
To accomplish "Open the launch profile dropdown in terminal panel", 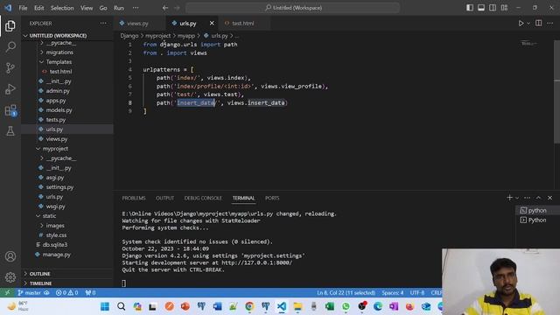I will 517,198.
